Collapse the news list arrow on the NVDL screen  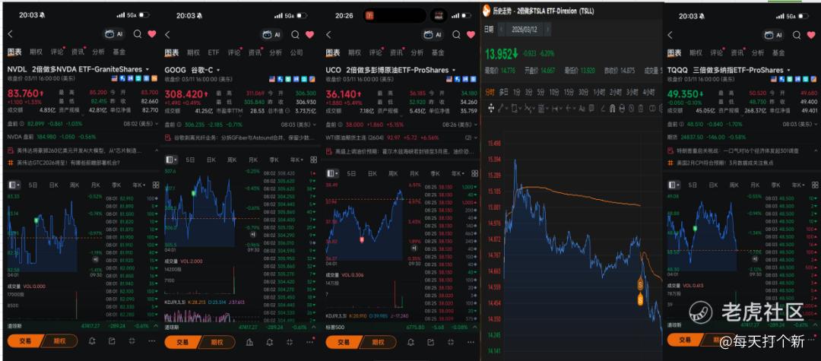(155, 150)
